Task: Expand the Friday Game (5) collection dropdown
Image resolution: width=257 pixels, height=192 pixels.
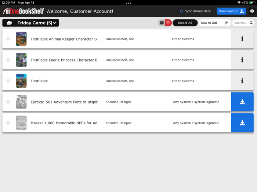Action: point(30,23)
